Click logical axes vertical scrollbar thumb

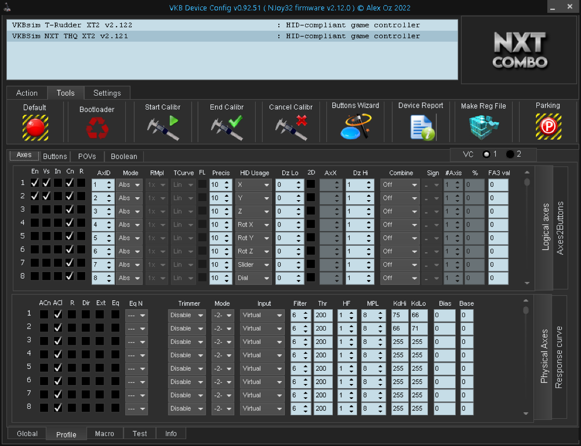[x=527, y=182]
